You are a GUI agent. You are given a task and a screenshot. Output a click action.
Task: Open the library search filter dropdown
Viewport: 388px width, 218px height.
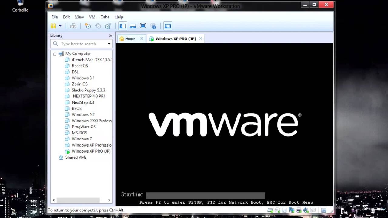[109, 44]
